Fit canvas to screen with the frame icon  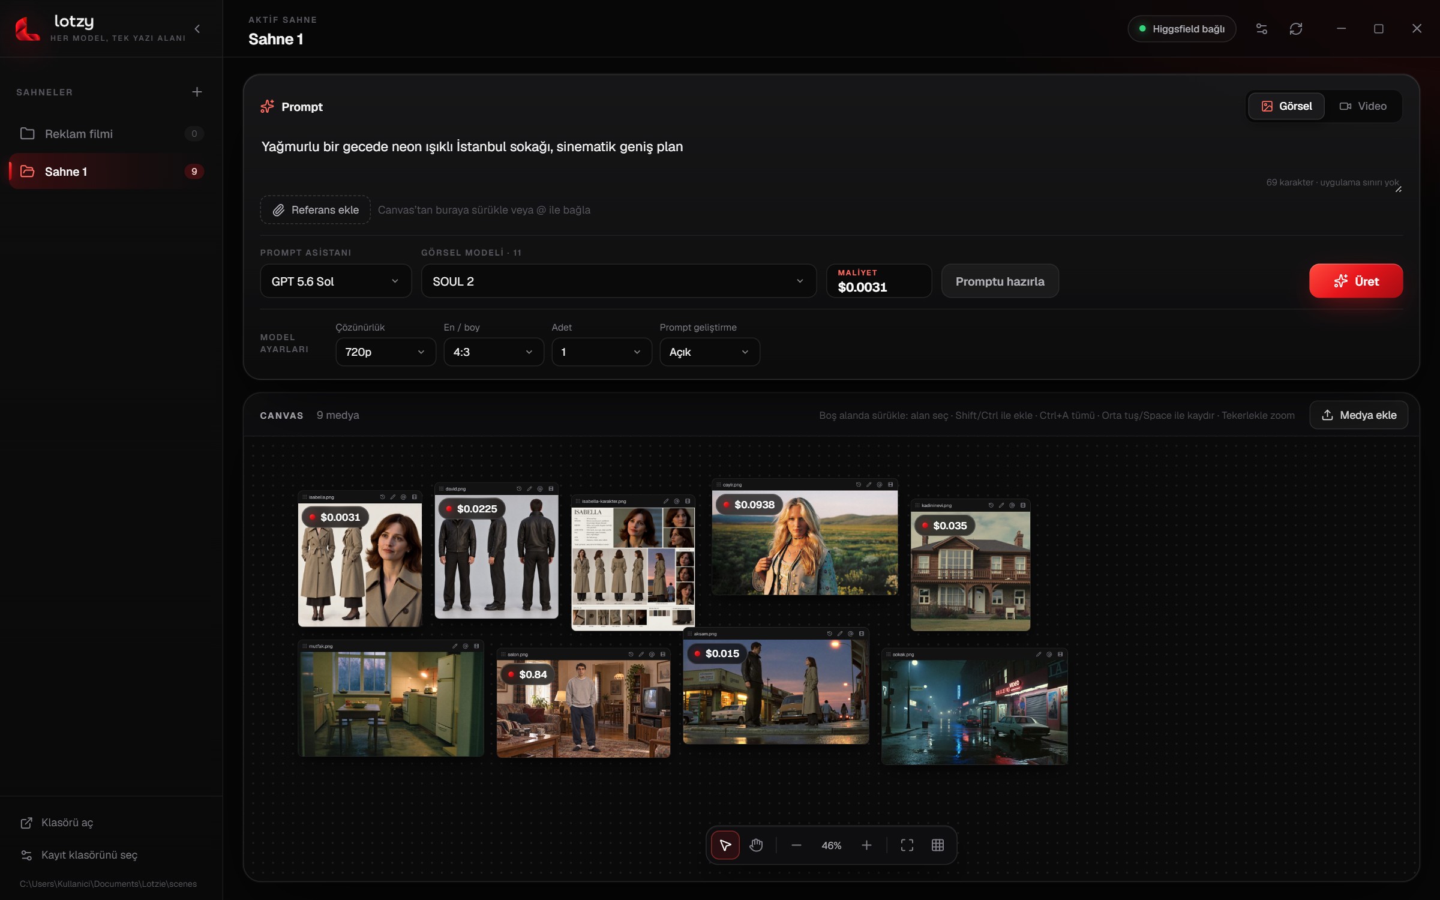[907, 845]
